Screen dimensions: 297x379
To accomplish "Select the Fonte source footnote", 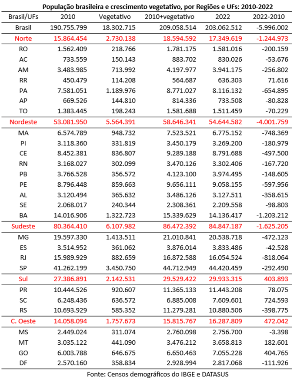I will (157, 374).
